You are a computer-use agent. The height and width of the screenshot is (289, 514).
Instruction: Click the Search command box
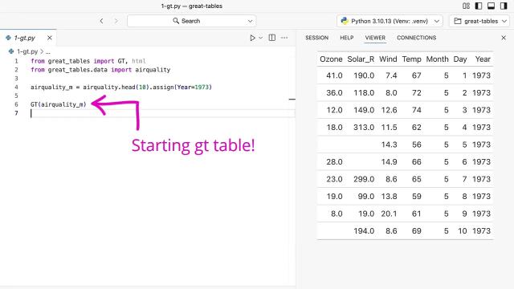191,21
